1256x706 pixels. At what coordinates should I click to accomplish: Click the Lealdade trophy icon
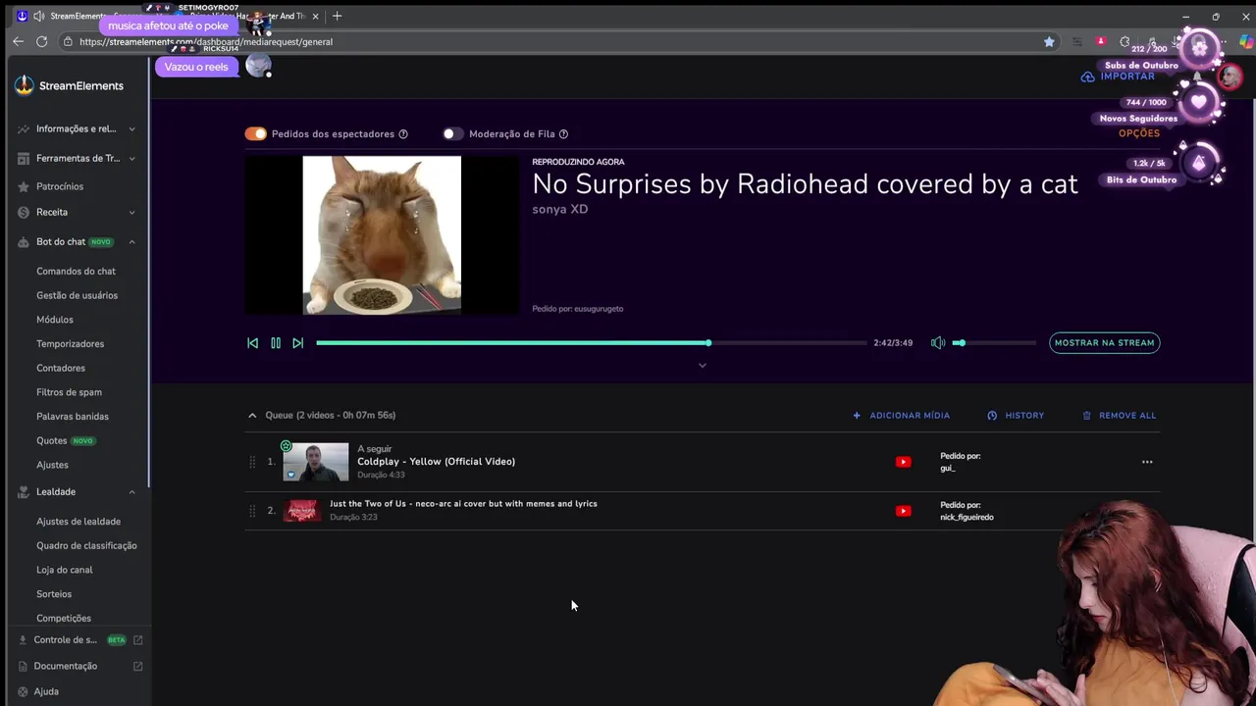click(x=24, y=492)
